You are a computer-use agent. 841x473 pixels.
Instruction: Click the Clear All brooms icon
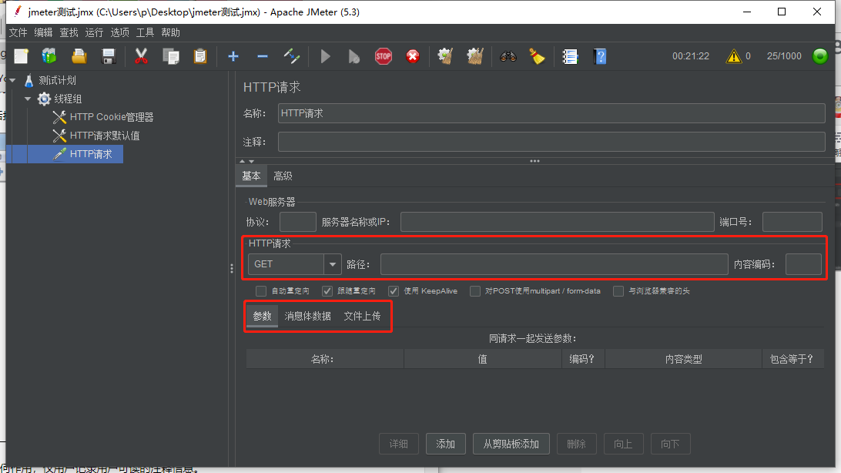[474, 56]
